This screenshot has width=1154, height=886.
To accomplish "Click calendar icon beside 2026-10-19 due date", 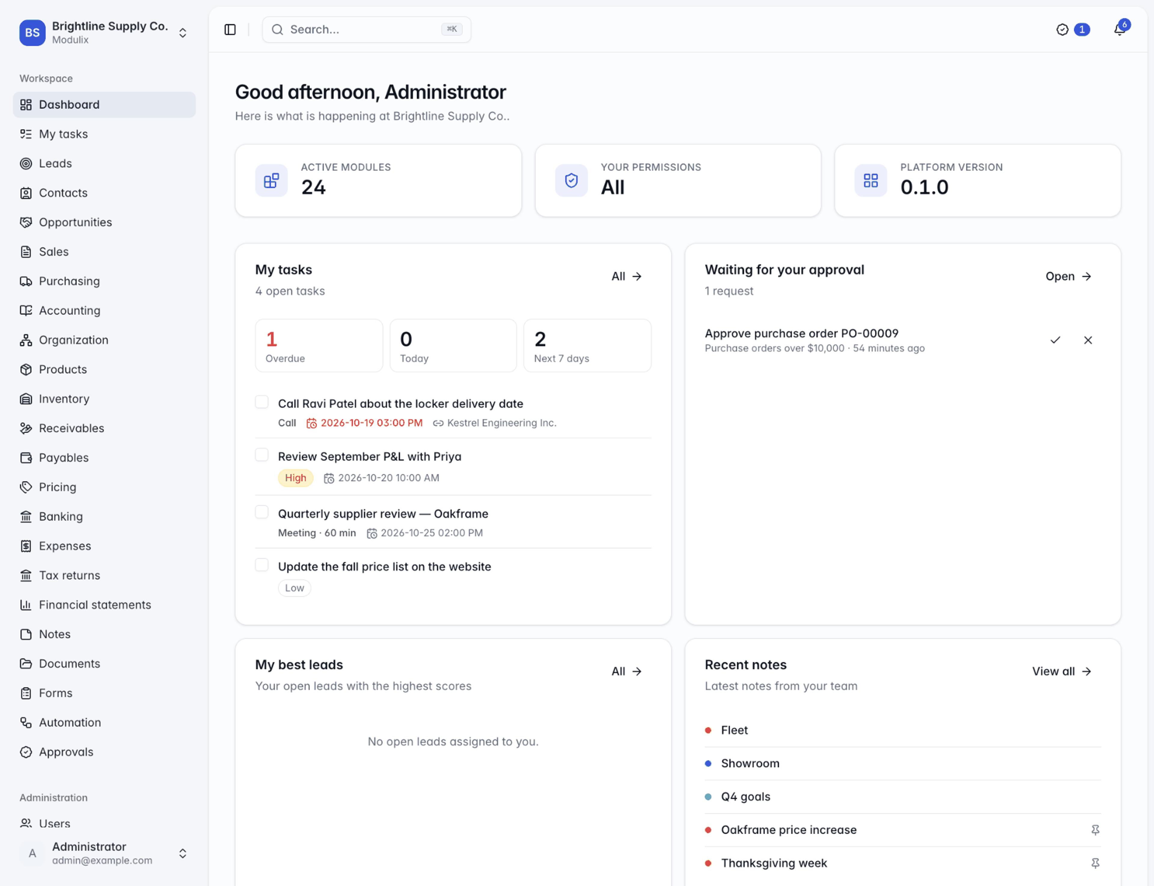I will click(x=312, y=423).
